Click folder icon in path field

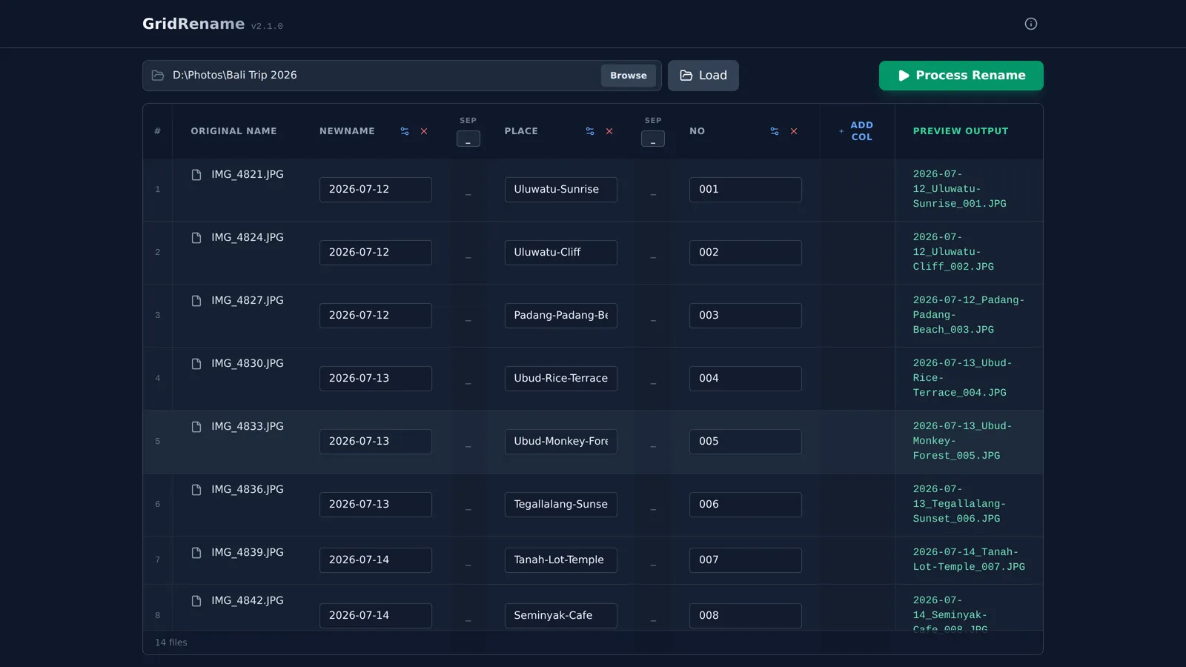tap(158, 76)
